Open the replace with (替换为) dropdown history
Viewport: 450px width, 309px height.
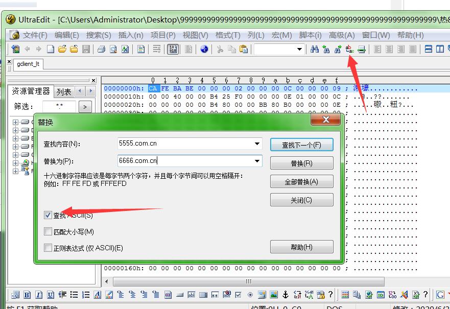click(x=257, y=161)
